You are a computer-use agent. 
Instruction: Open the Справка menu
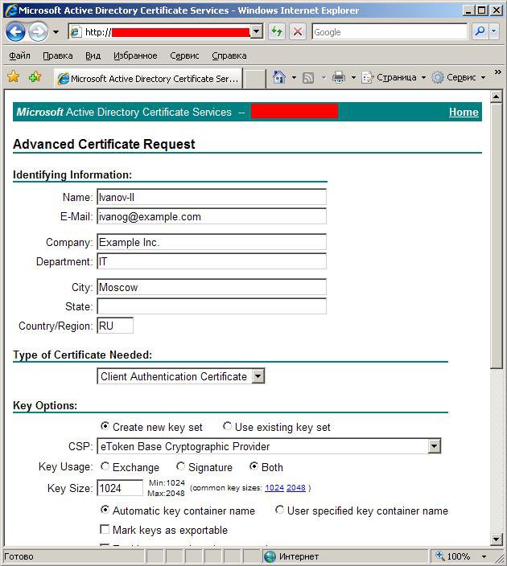[229, 55]
